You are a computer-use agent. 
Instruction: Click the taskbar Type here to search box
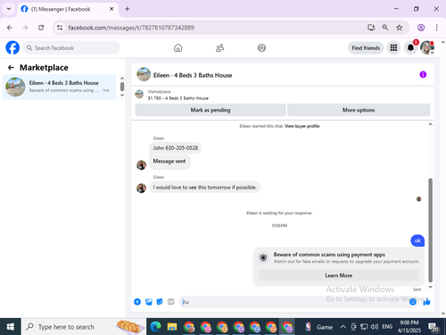pos(84,327)
